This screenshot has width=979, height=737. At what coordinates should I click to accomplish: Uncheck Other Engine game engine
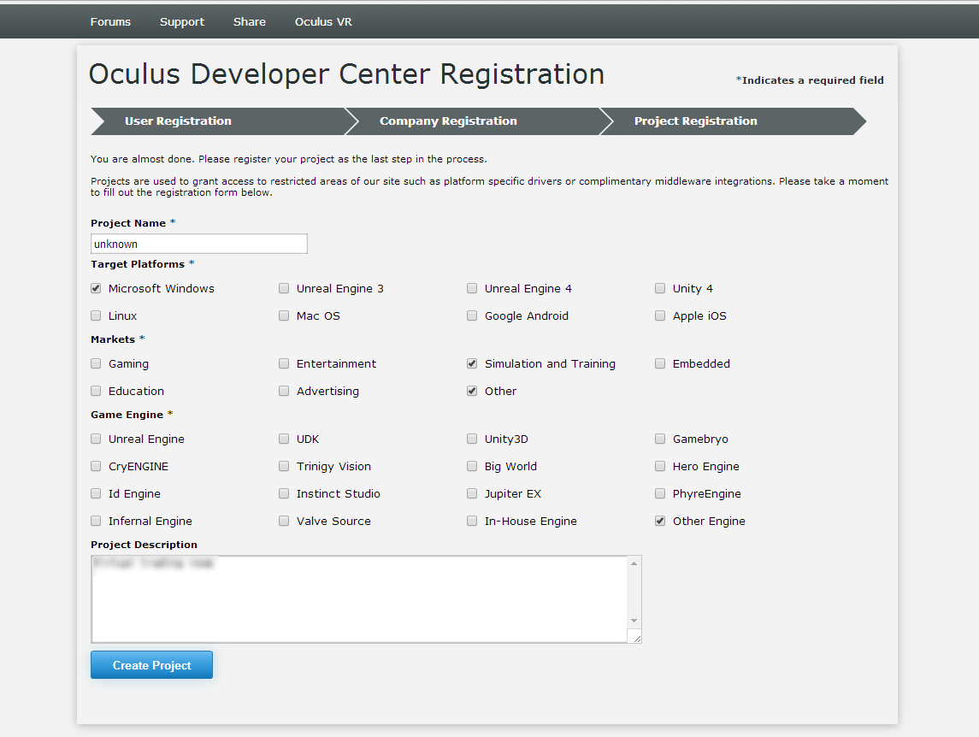pyautogui.click(x=660, y=521)
